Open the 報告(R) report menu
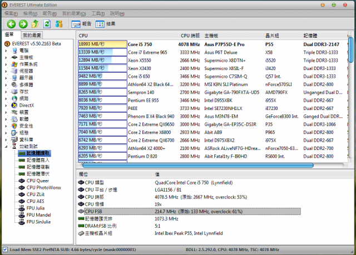The image size is (356, 255). point(50,13)
